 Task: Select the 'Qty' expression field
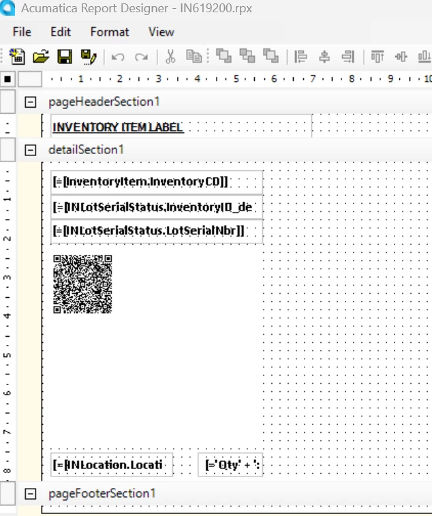[x=230, y=465]
